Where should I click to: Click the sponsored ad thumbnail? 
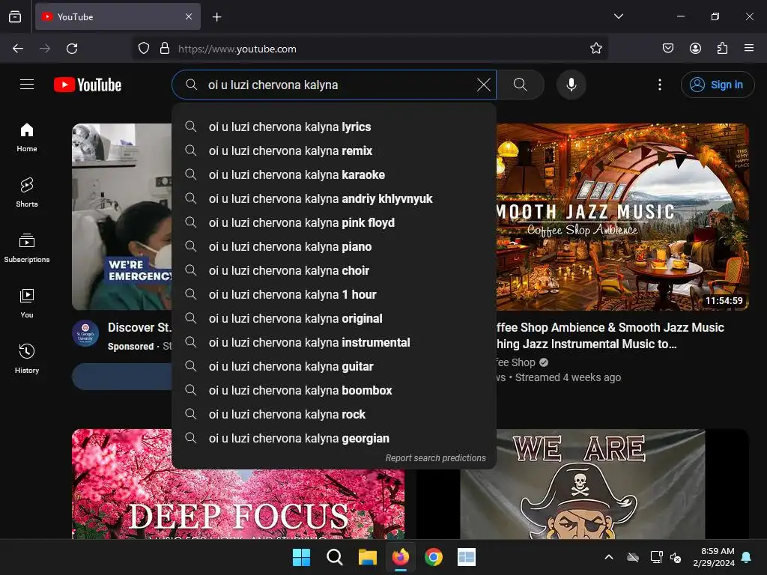122,216
